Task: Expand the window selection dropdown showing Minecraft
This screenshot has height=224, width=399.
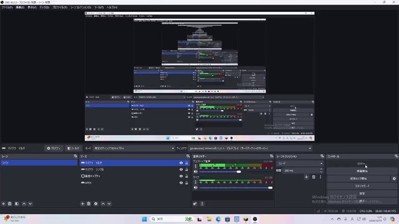Action: click(x=250, y=148)
